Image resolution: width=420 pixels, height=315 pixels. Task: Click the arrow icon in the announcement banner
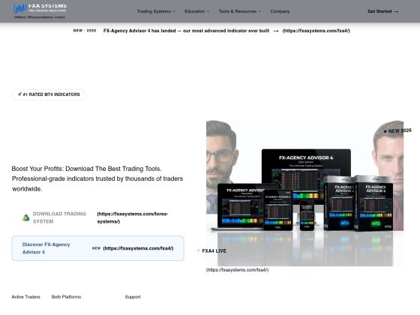pos(276,31)
